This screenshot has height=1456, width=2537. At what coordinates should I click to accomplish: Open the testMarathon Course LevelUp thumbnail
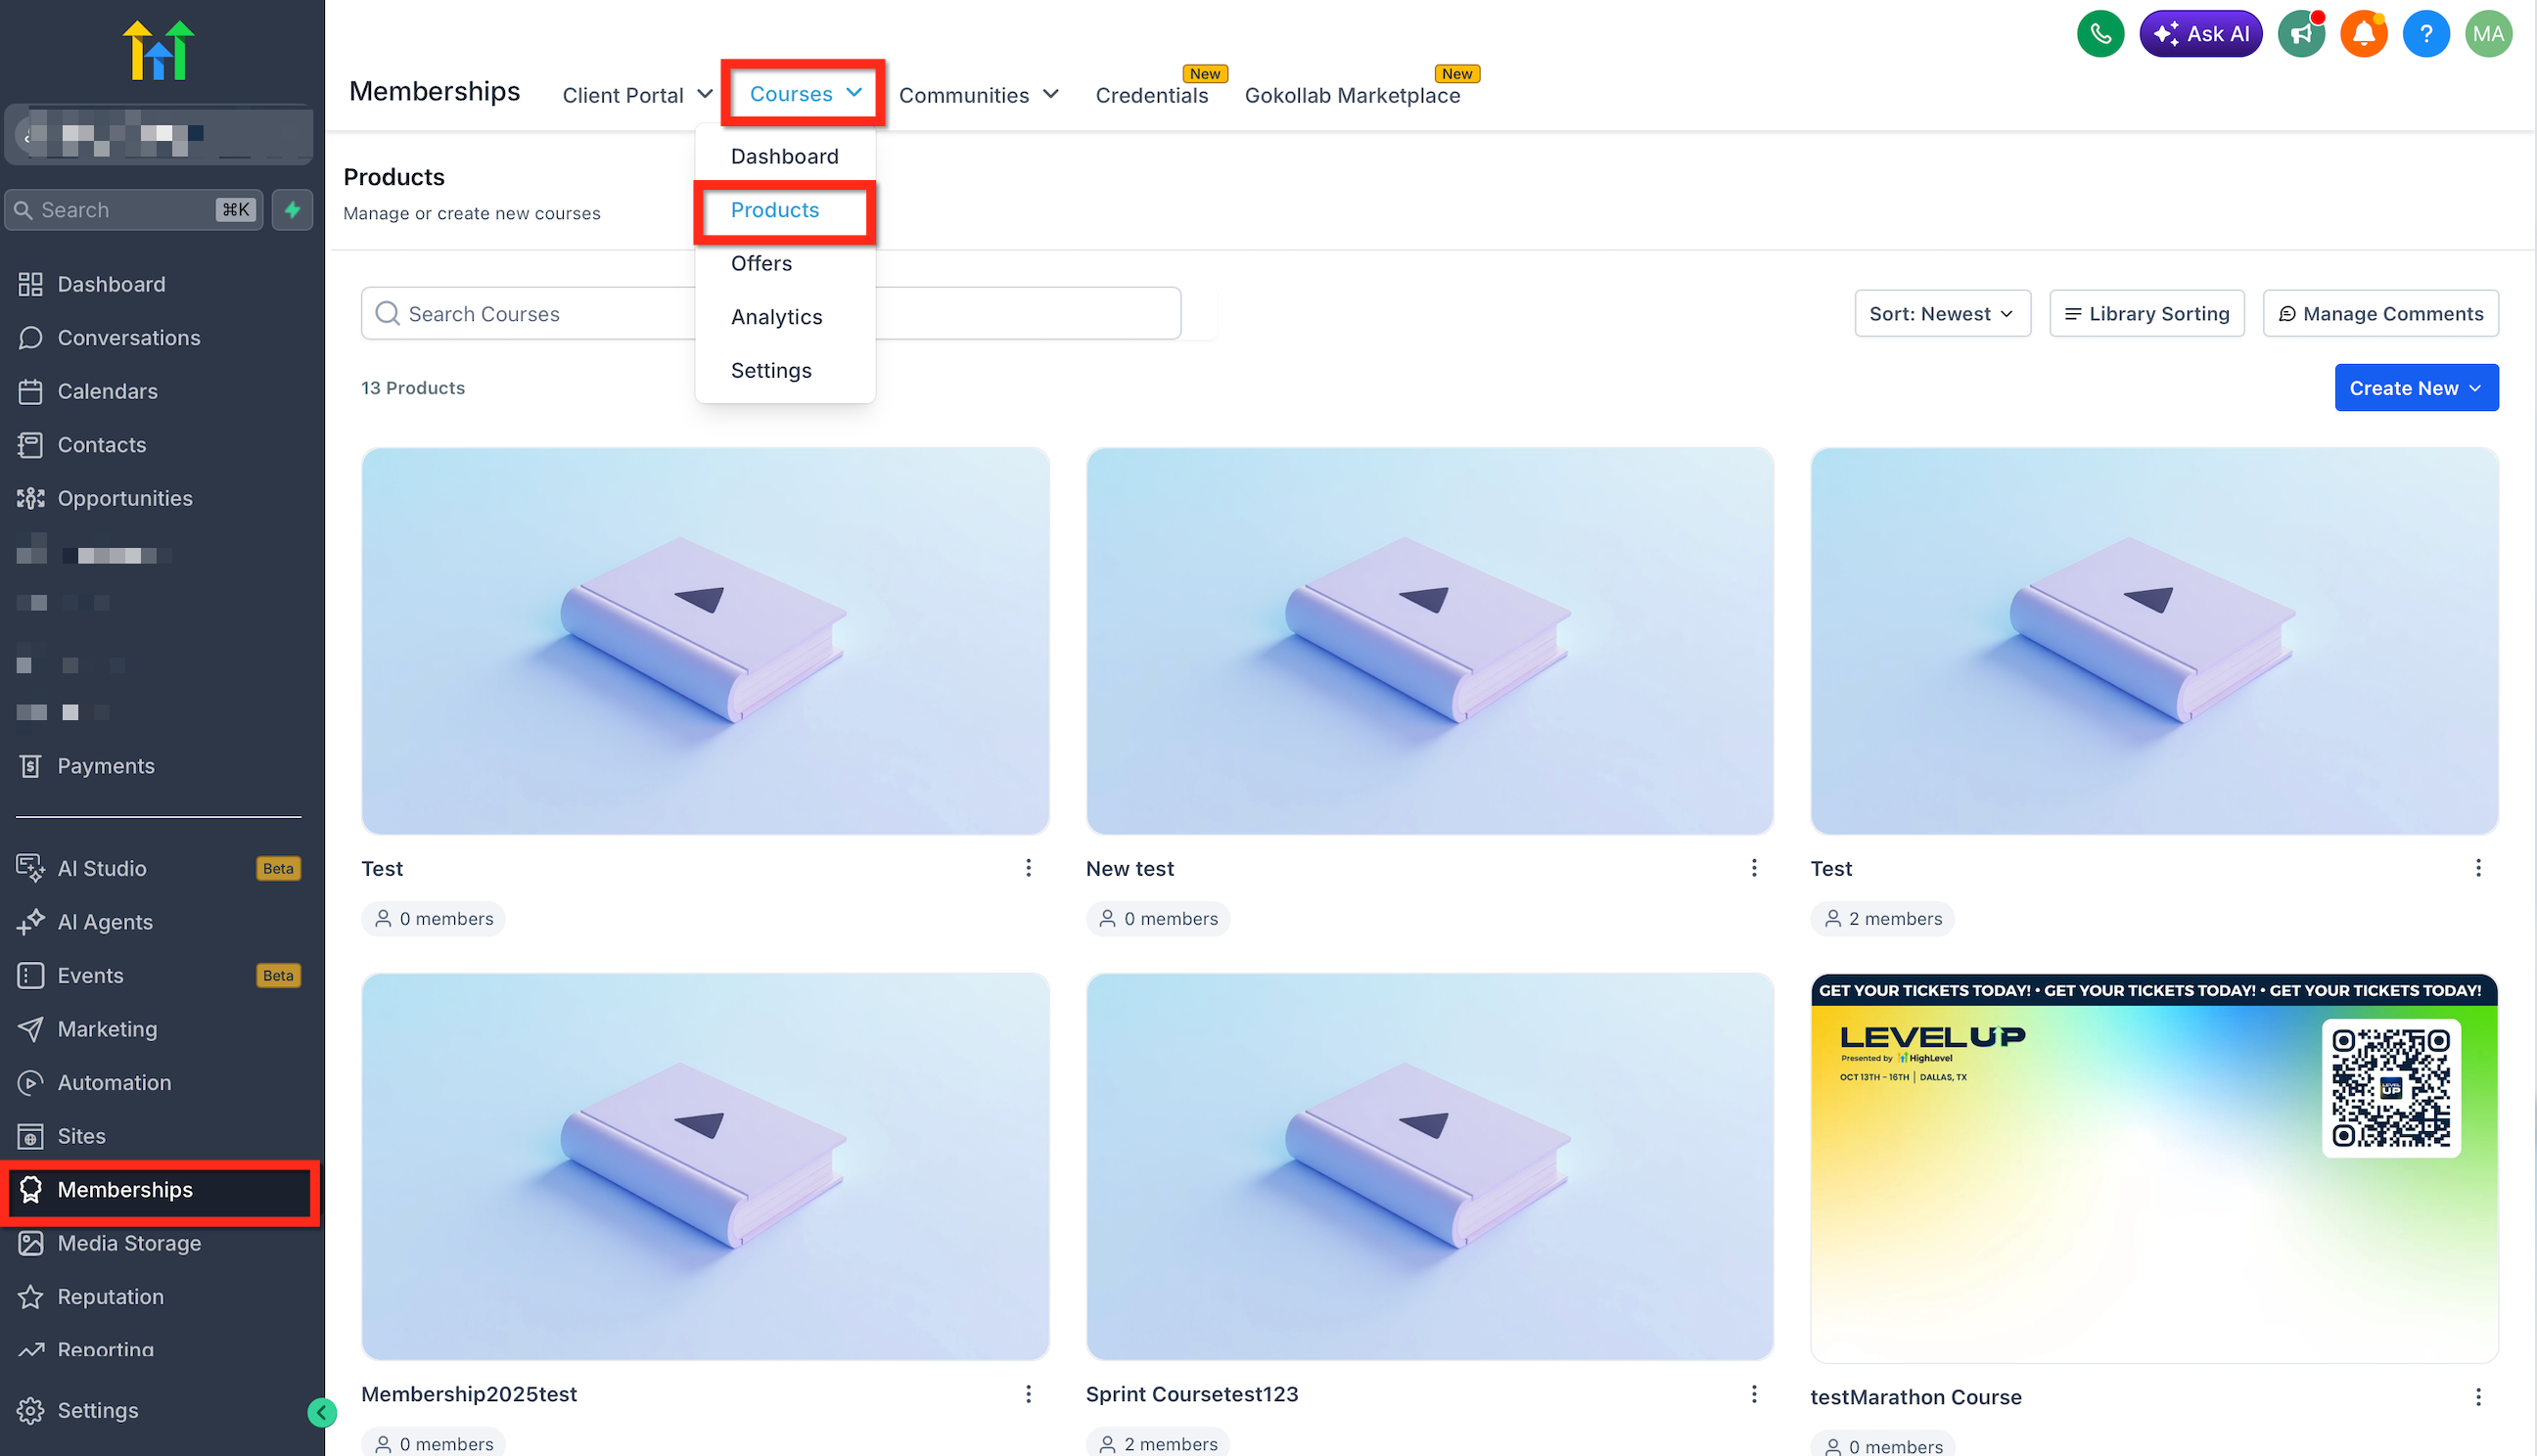pyautogui.click(x=2154, y=1168)
